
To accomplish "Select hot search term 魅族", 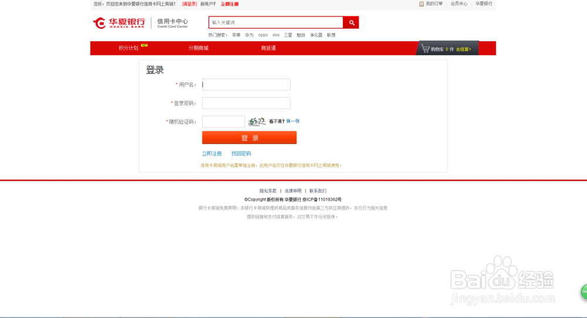I will pos(301,35).
